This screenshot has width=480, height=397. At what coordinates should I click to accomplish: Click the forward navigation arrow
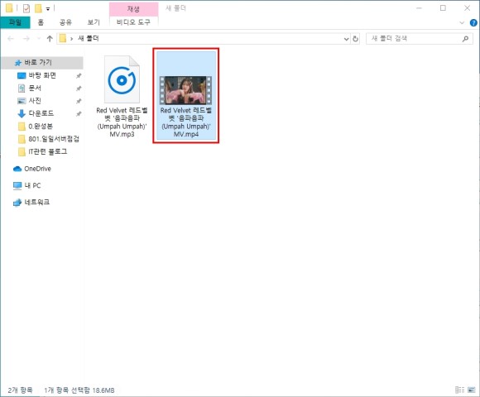26,39
